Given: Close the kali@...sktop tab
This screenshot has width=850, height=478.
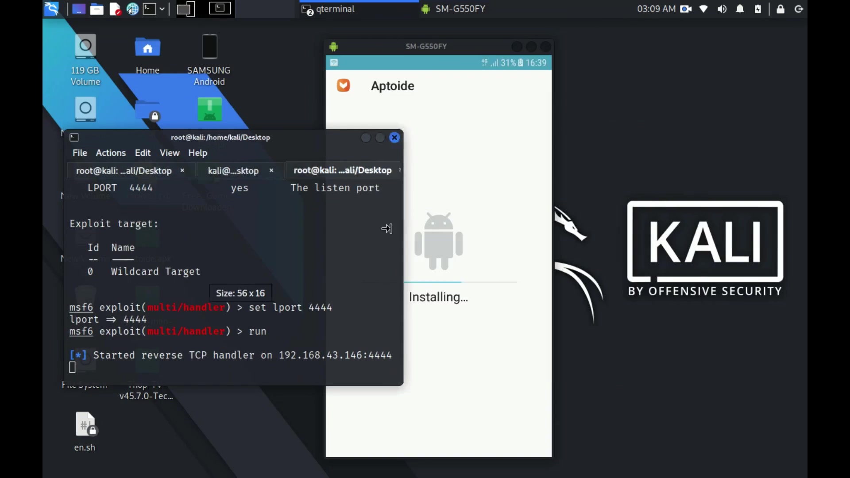Looking at the screenshot, I should pyautogui.click(x=271, y=170).
